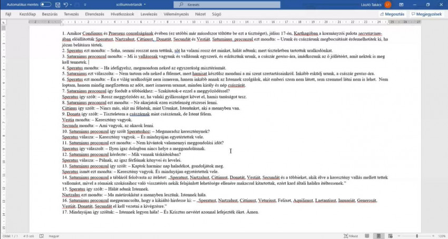Click the tab stop selector at ruler corner
Screen dimensions: 448x239
pyautogui.click(x=4, y=22)
